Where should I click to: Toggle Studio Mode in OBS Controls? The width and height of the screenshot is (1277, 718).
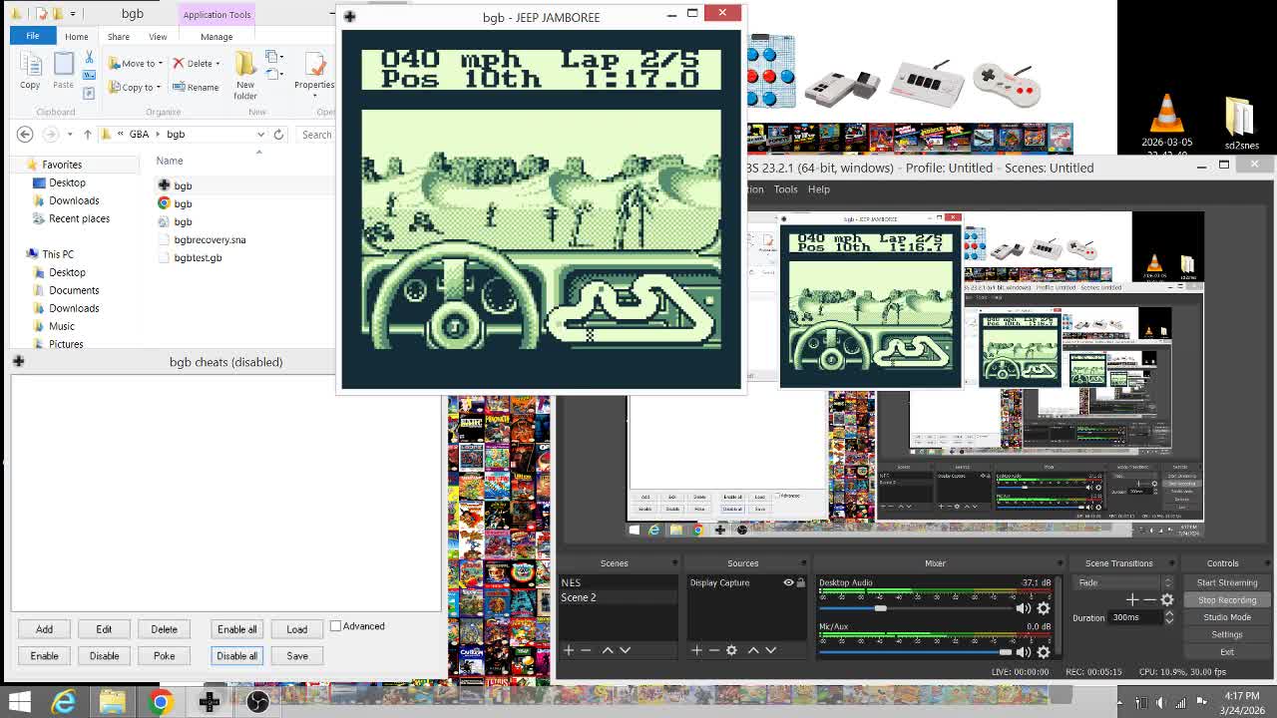[1226, 617]
